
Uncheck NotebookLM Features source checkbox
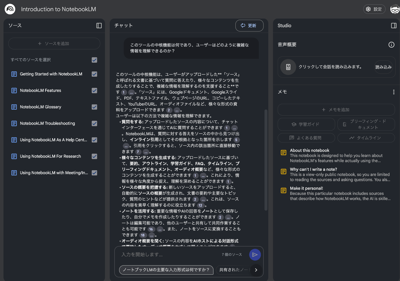coord(95,90)
